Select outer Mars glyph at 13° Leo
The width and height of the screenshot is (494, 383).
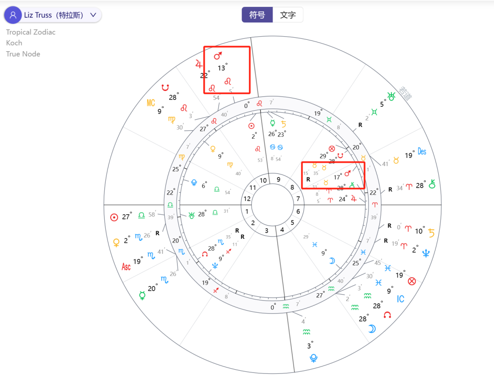(218, 56)
